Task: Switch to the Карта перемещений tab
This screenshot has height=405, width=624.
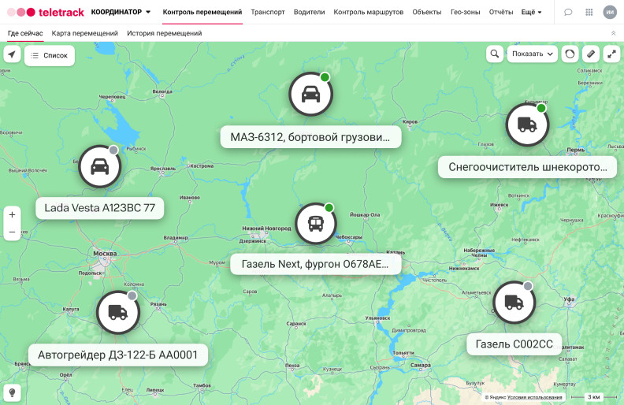Action: 85,33
